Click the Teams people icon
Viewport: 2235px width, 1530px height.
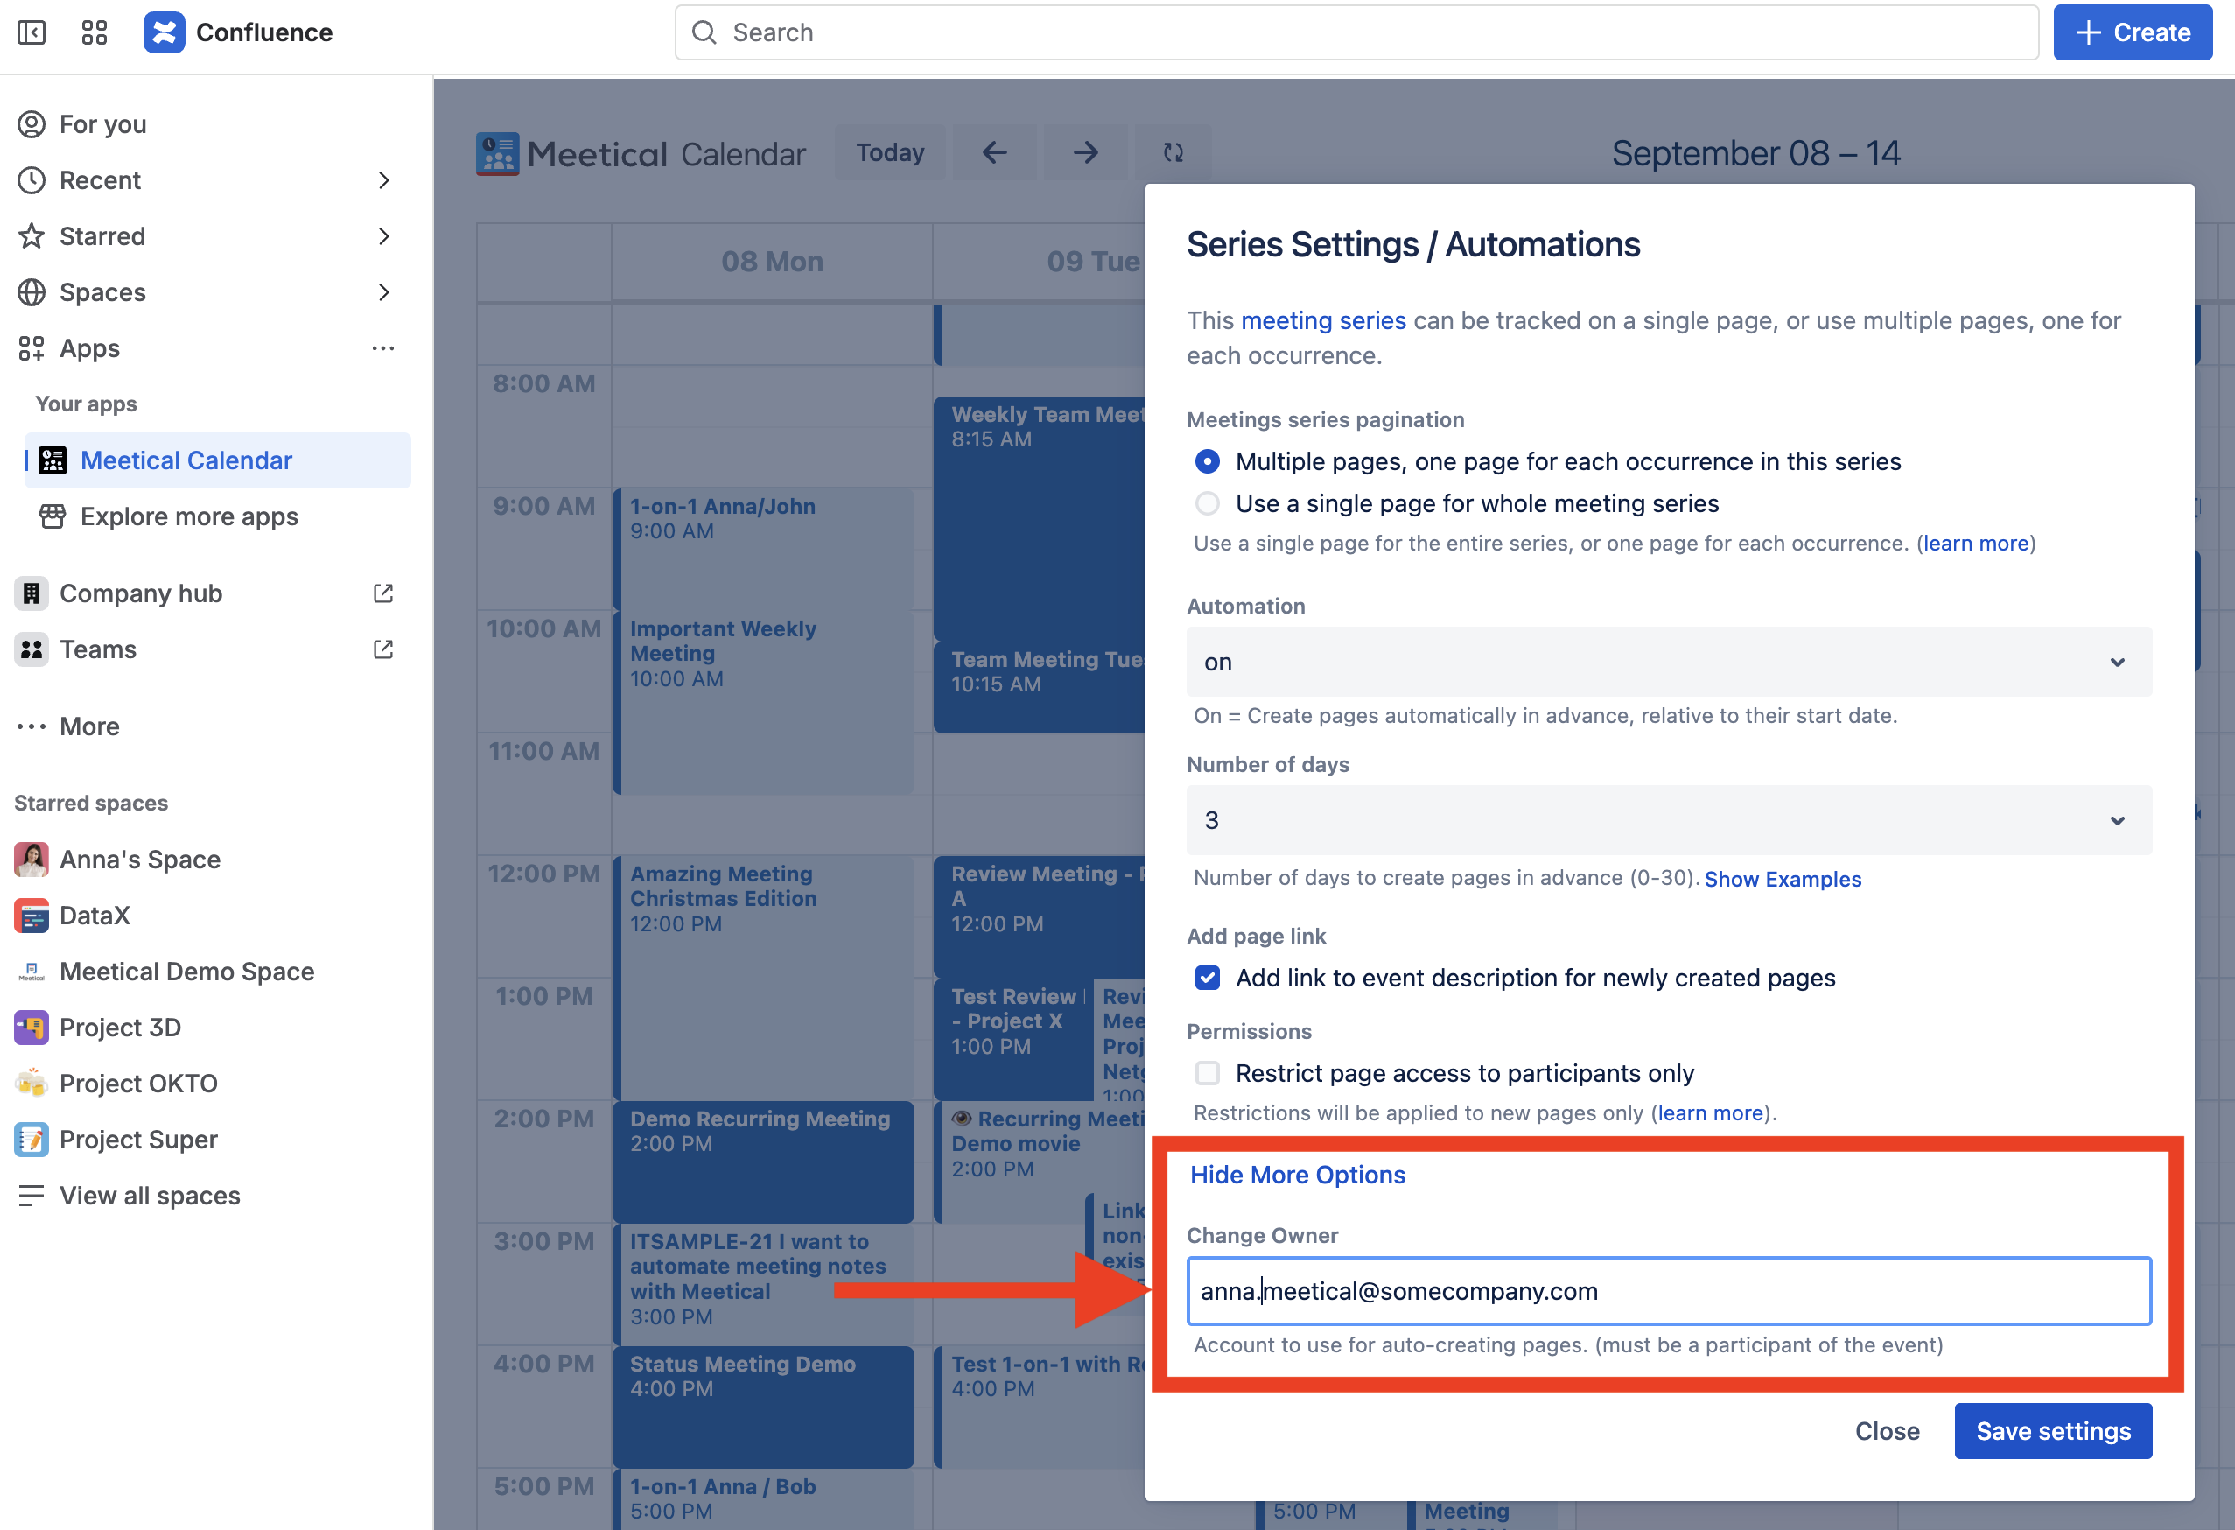pos(32,649)
